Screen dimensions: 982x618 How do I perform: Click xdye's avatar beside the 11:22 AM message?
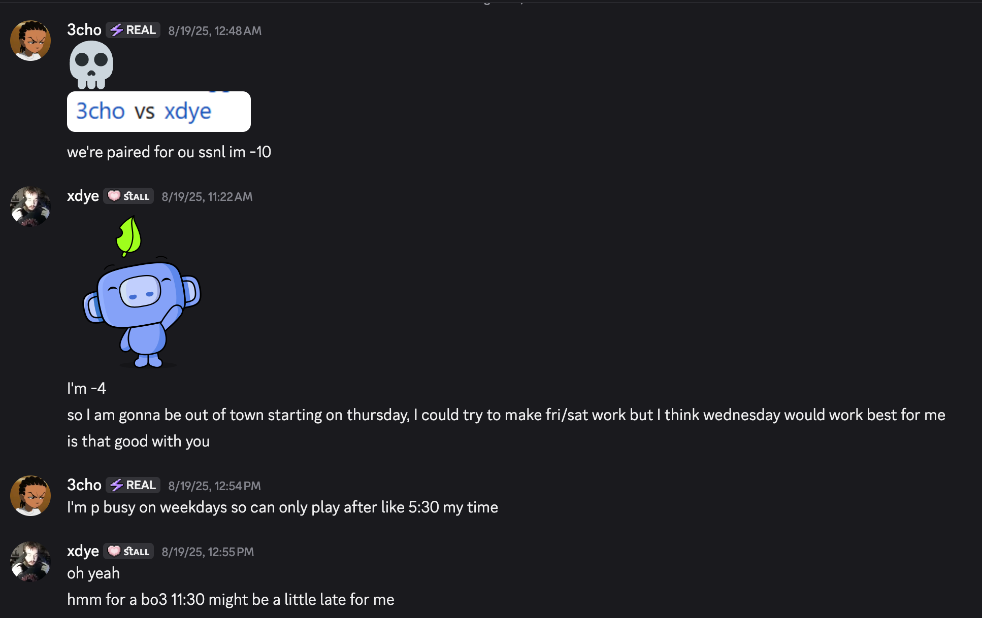[x=30, y=207]
